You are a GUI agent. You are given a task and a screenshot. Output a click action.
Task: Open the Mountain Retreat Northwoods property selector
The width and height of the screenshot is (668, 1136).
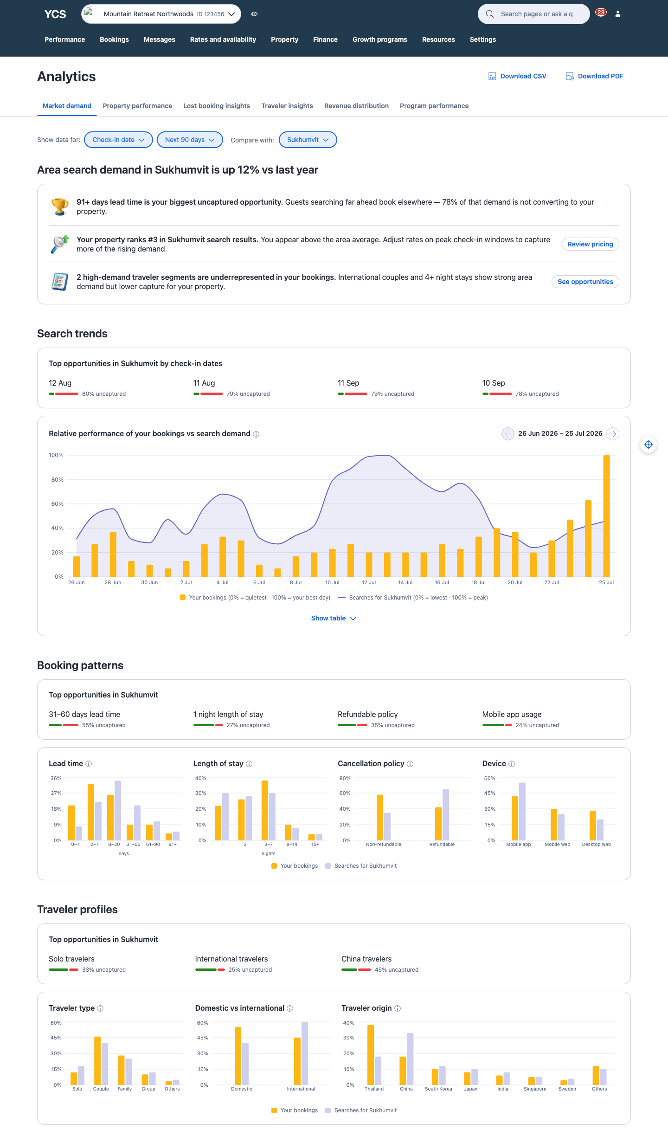(161, 14)
